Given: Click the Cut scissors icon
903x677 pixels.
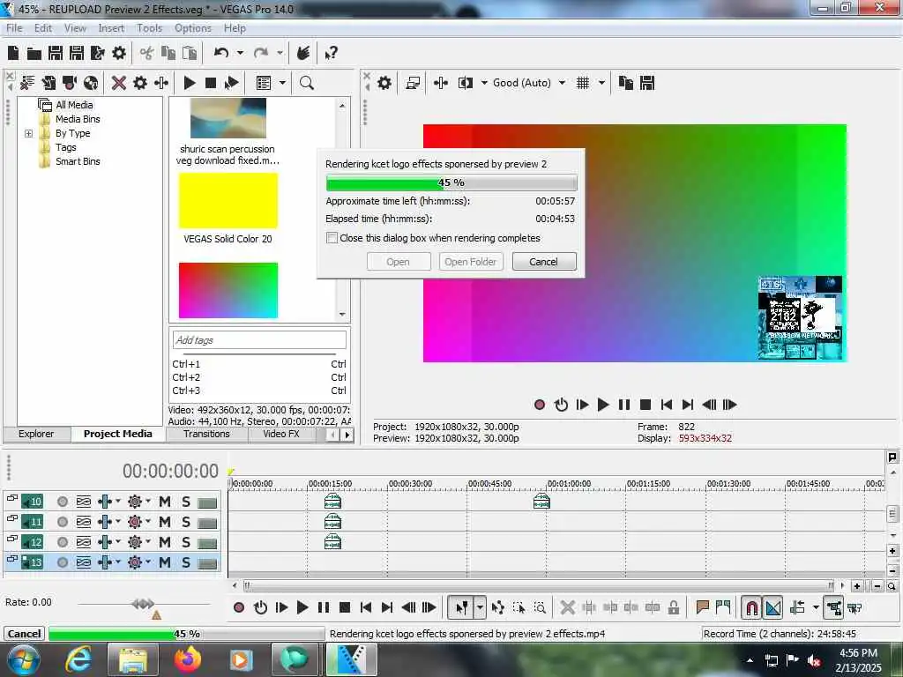Looking at the screenshot, I should pyautogui.click(x=147, y=54).
